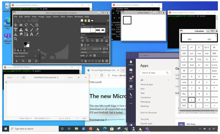Click Save button in gedit
This screenshot has height=134, width=220.
(70, 77)
